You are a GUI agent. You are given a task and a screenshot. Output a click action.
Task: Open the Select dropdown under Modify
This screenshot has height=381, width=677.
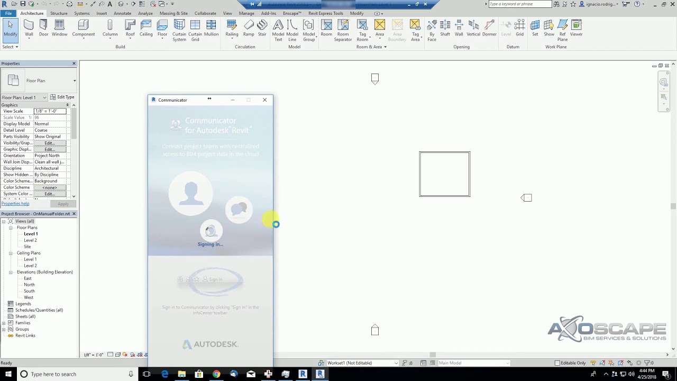[10, 47]
